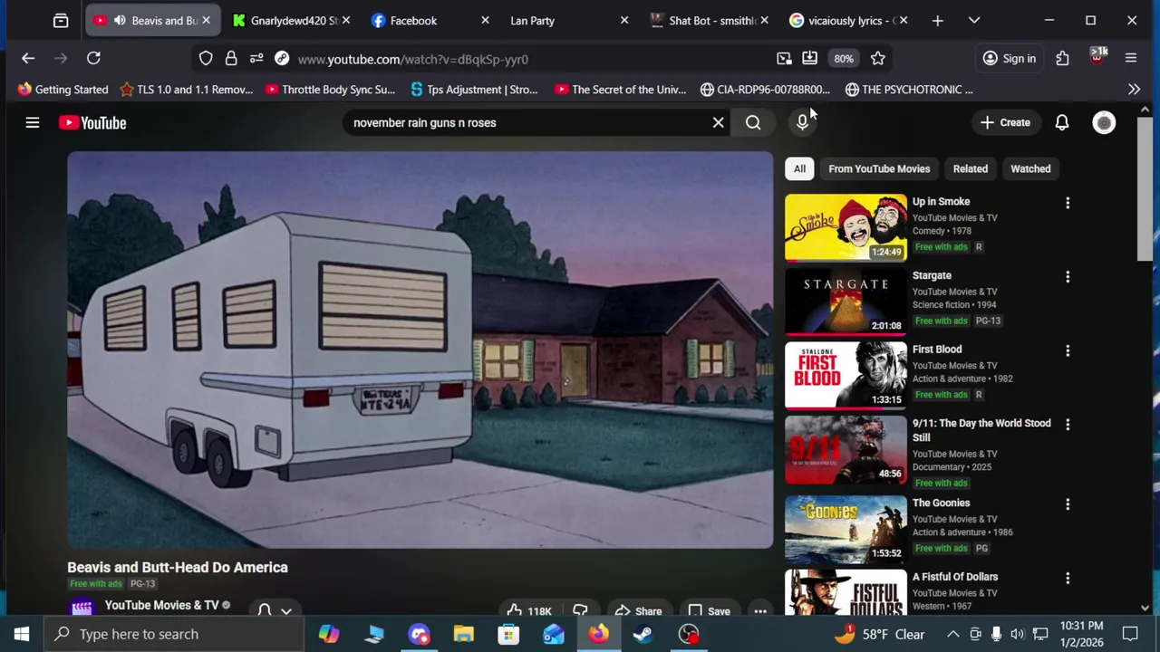Open Firefox View in the tab strip
This screenshot has width=1160, height=652.
[x=61, y=20]
